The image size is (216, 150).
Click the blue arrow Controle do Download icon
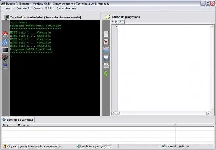[x=4, y=120]
